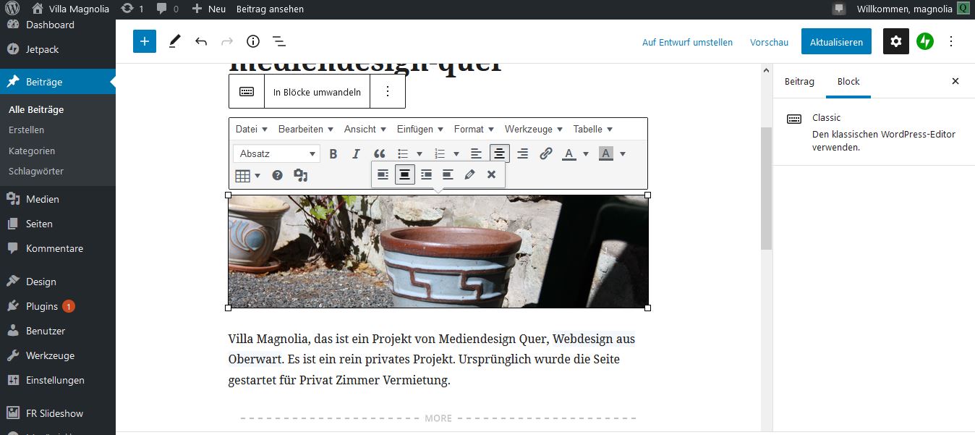This screenshot has width=975, height=435.
Task: Open the block inserter with the plus icon
Action: 144,41
